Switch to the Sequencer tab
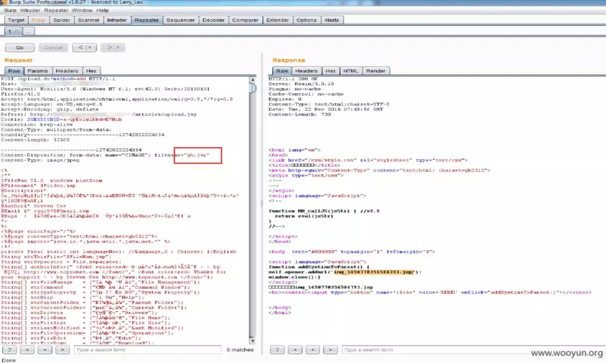This screenshot has height=363, width=606. 181,20
